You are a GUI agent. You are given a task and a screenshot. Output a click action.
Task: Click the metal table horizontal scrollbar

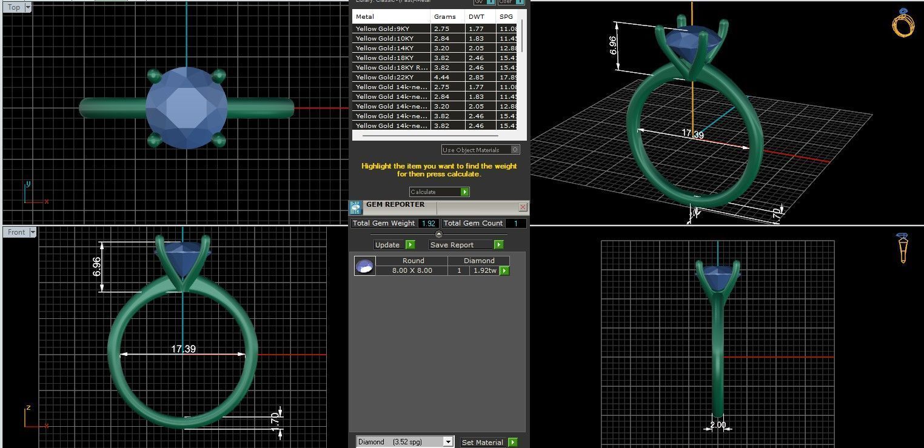[x=429, y=136]
